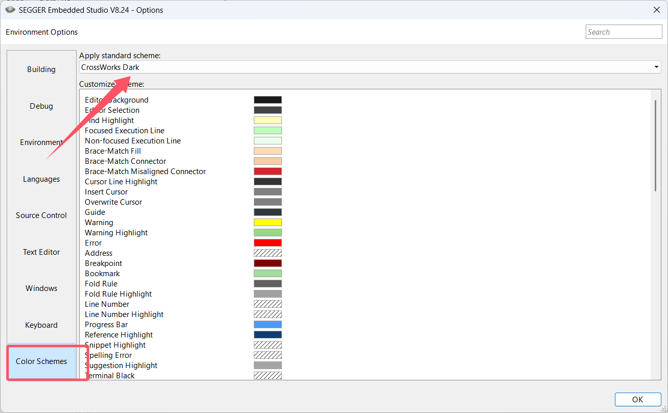
Task: Edit the Suggestion Highlight color swatch
Action: [268, 366]
